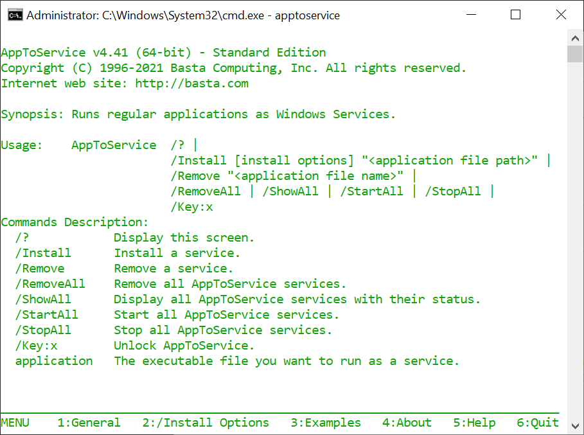The image size is (584, 435).
Task: Click the window title bar text
Action: 183,15
